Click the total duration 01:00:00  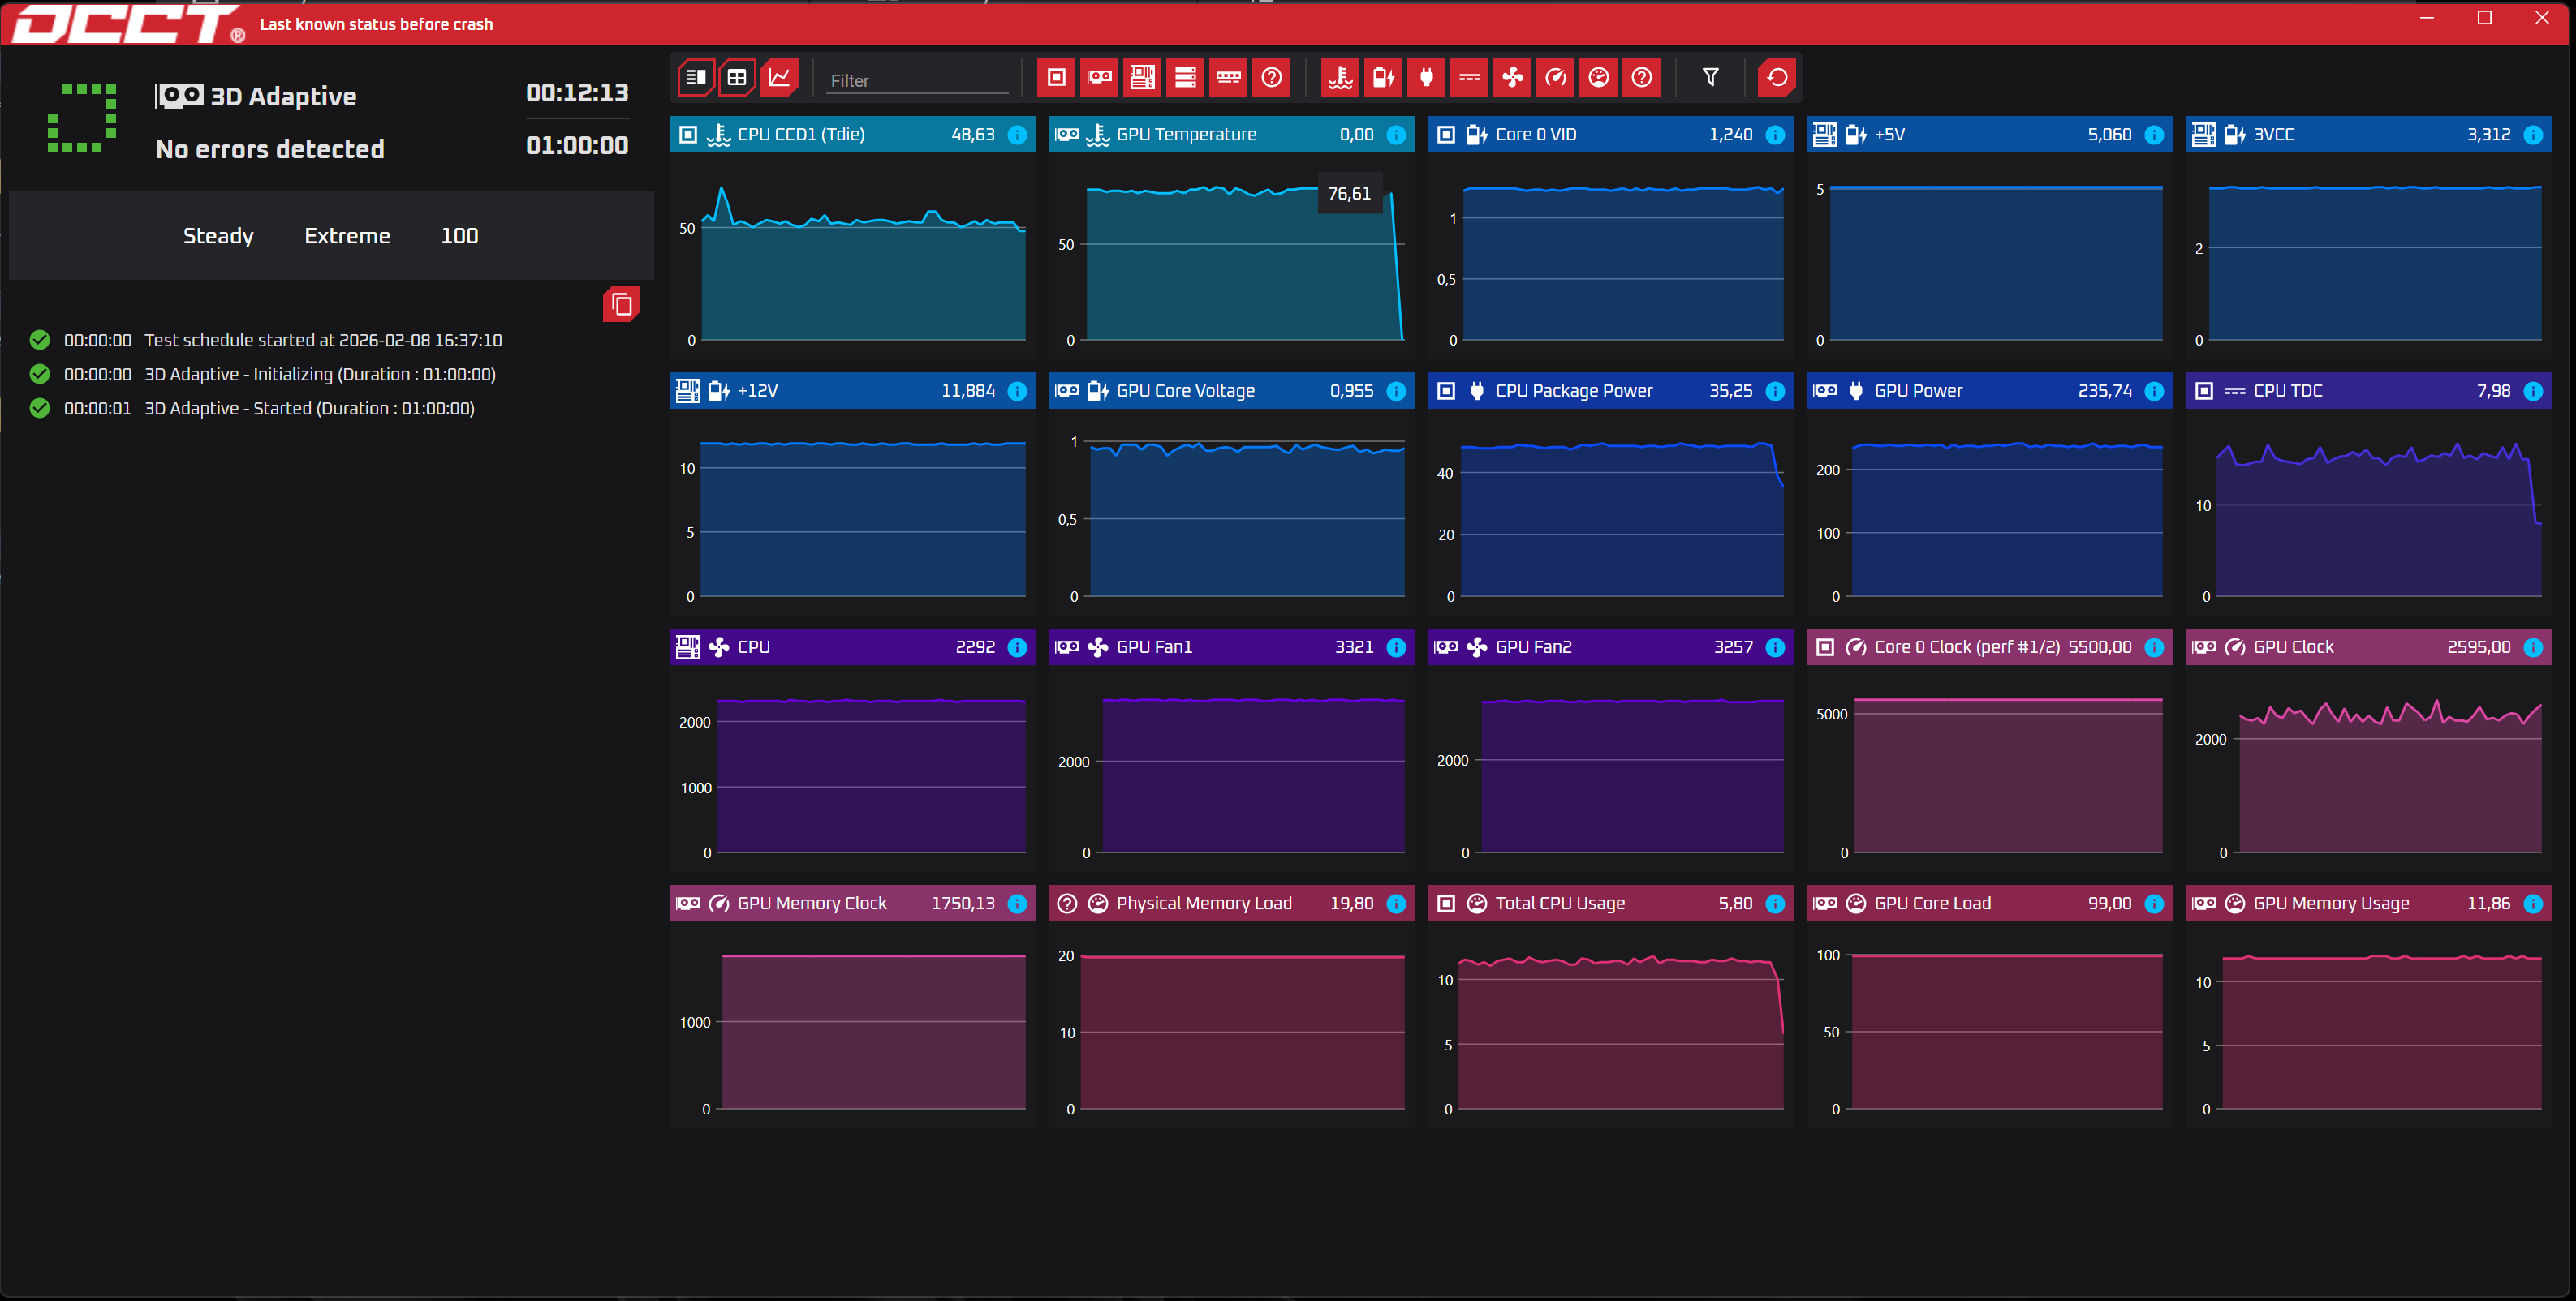tap(577, 146)
